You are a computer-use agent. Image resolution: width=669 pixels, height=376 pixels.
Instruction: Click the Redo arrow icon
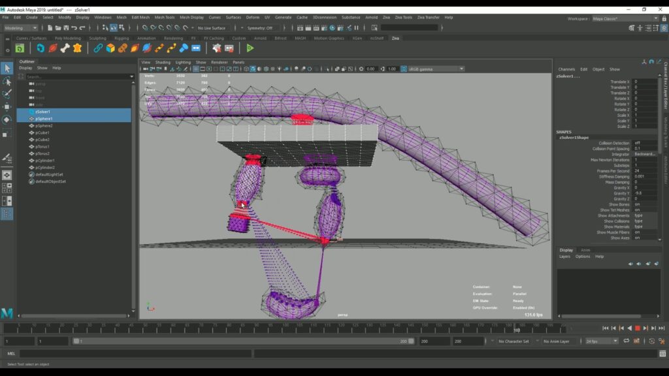pos(82,27)
